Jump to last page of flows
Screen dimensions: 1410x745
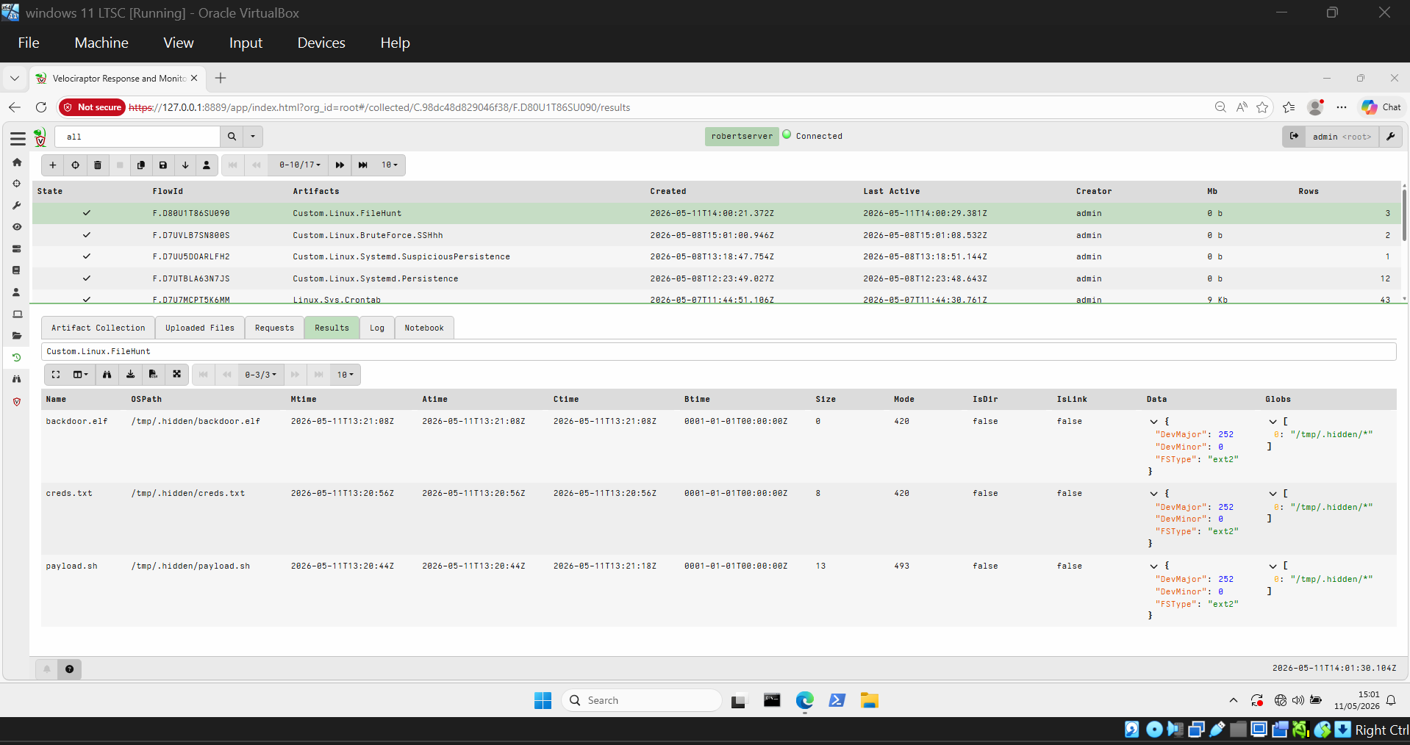coord(363,165)
